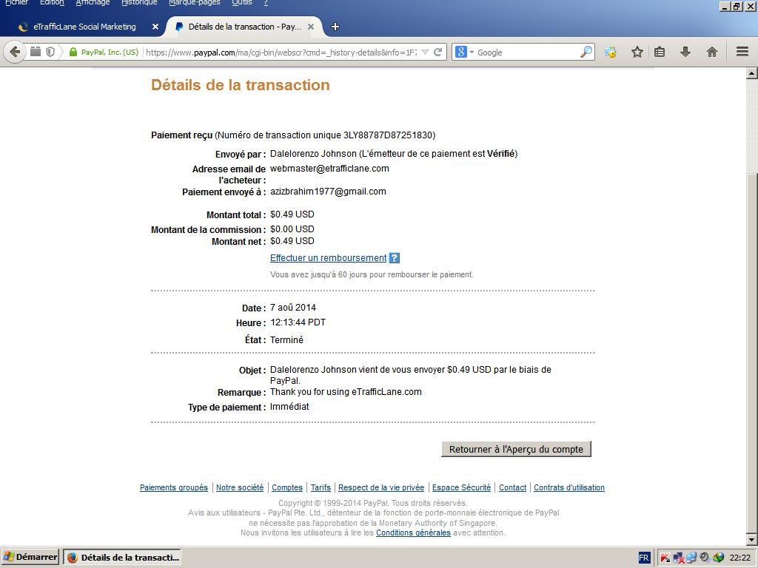Go back with the browser back arrow

pyautogui.click(x=15, y=52)
